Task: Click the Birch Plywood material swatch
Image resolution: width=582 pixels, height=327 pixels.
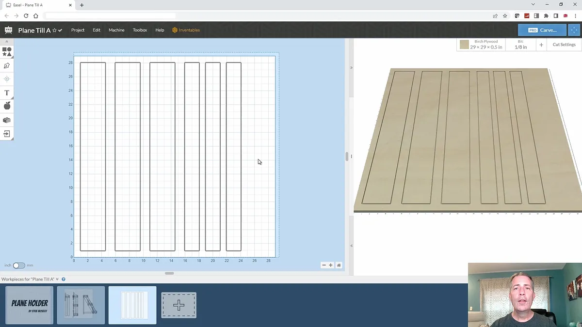Action: pyautogui.click(x=464, y=45)
